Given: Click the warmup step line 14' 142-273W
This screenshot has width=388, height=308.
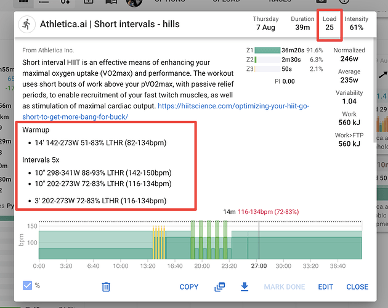Looking at the screenshot, I should pyautogui.click(x=100, y=143).
